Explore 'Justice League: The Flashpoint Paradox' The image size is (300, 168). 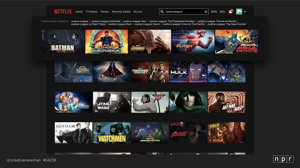tap(172, 21)
